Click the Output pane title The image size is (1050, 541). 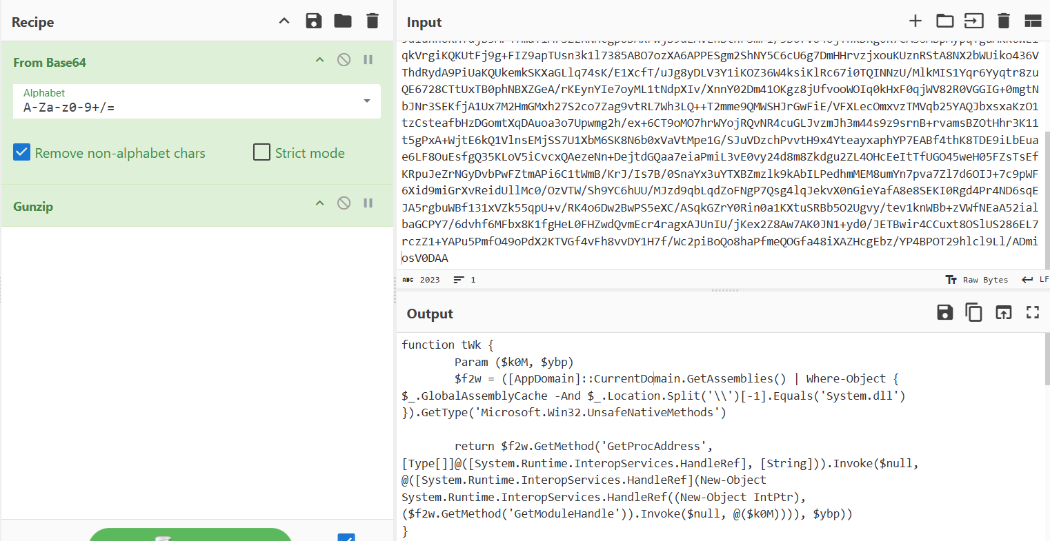tap(430, 314)
